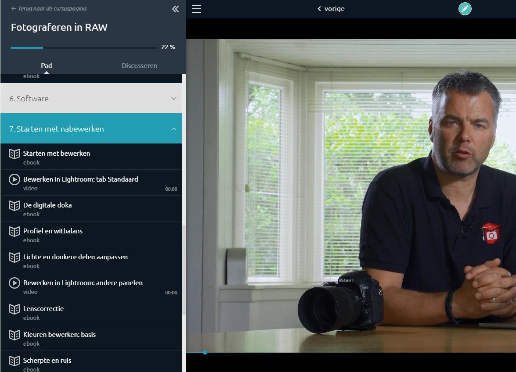Collapse 7. Starten met nabewerken chevron

tap(174, 129)
